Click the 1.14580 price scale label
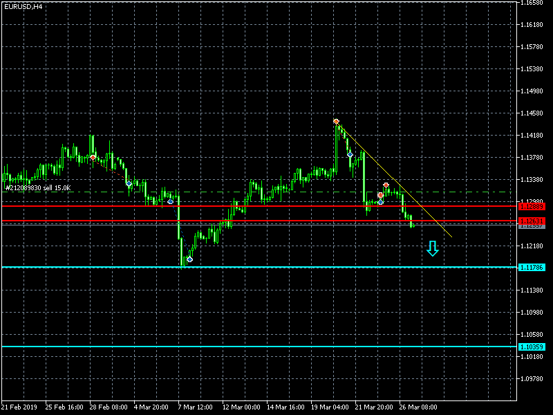 [532, 113]
